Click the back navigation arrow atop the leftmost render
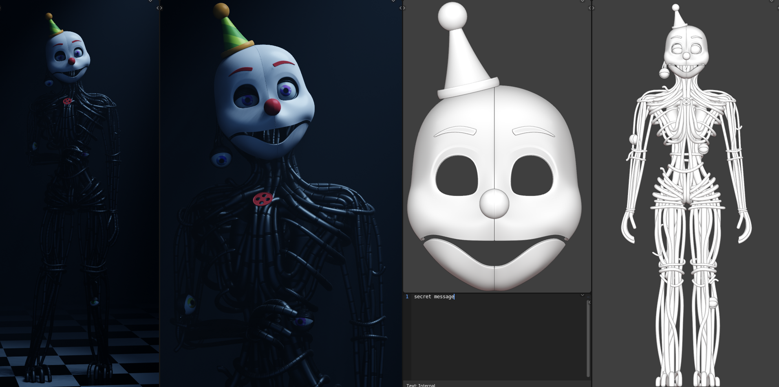 coord(157,8)
